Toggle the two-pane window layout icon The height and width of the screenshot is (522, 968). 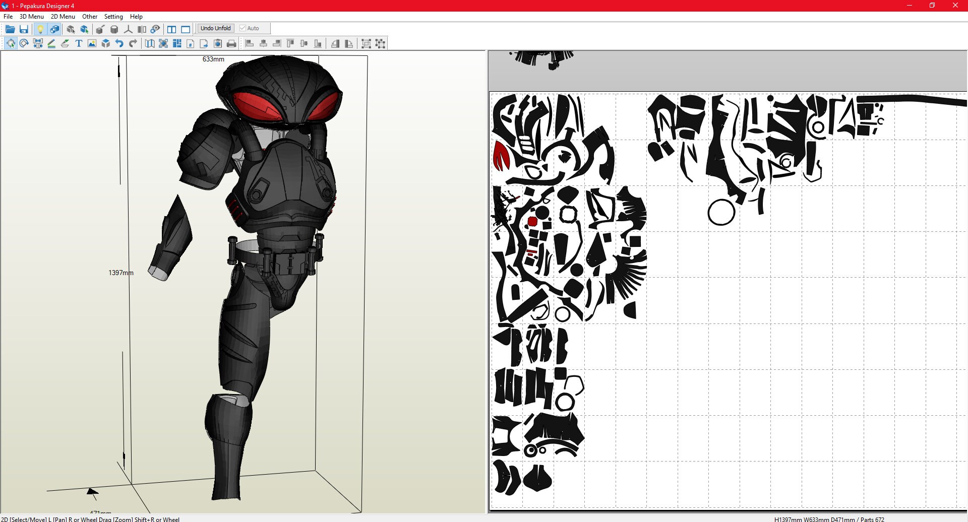[171, 29]
